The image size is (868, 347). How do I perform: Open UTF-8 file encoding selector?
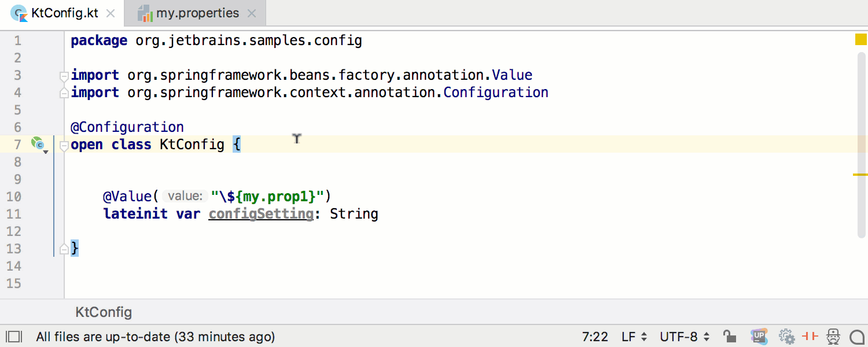pyautogui.click(x=683, y=336)
